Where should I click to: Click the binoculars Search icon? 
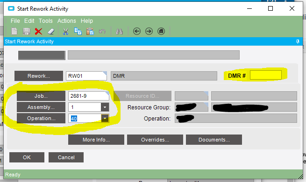pyautogui.click(x=119, y=31)
